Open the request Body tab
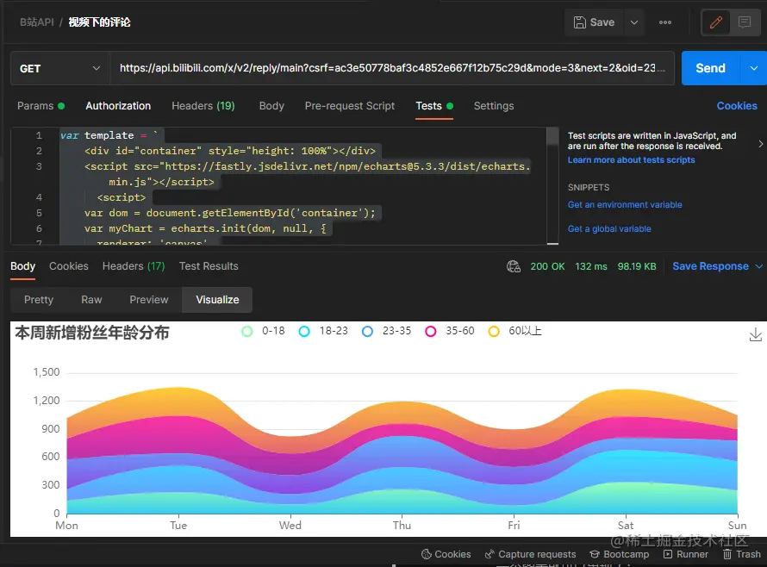 271,106
